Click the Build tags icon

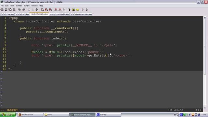tap(73, 10)
